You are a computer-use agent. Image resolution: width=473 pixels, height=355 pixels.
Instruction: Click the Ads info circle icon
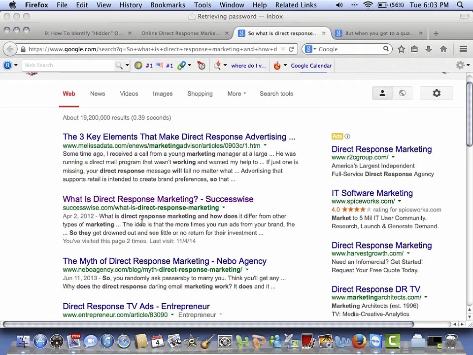[347, 137]
